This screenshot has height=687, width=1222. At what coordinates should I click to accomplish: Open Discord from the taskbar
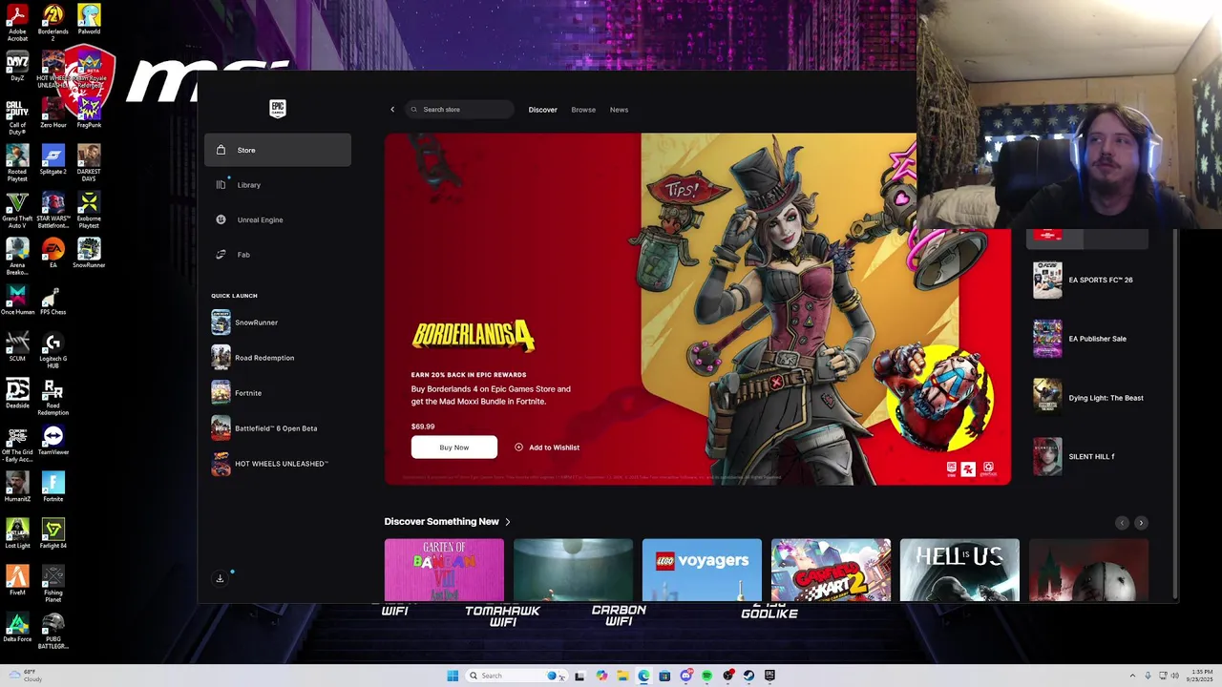686,676
